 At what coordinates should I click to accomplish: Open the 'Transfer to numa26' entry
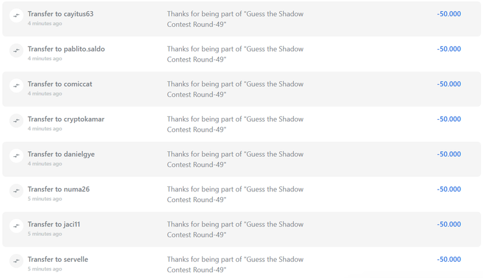click(58, 189)
